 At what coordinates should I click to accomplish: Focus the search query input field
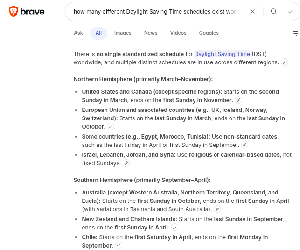[x=156, y=12]
